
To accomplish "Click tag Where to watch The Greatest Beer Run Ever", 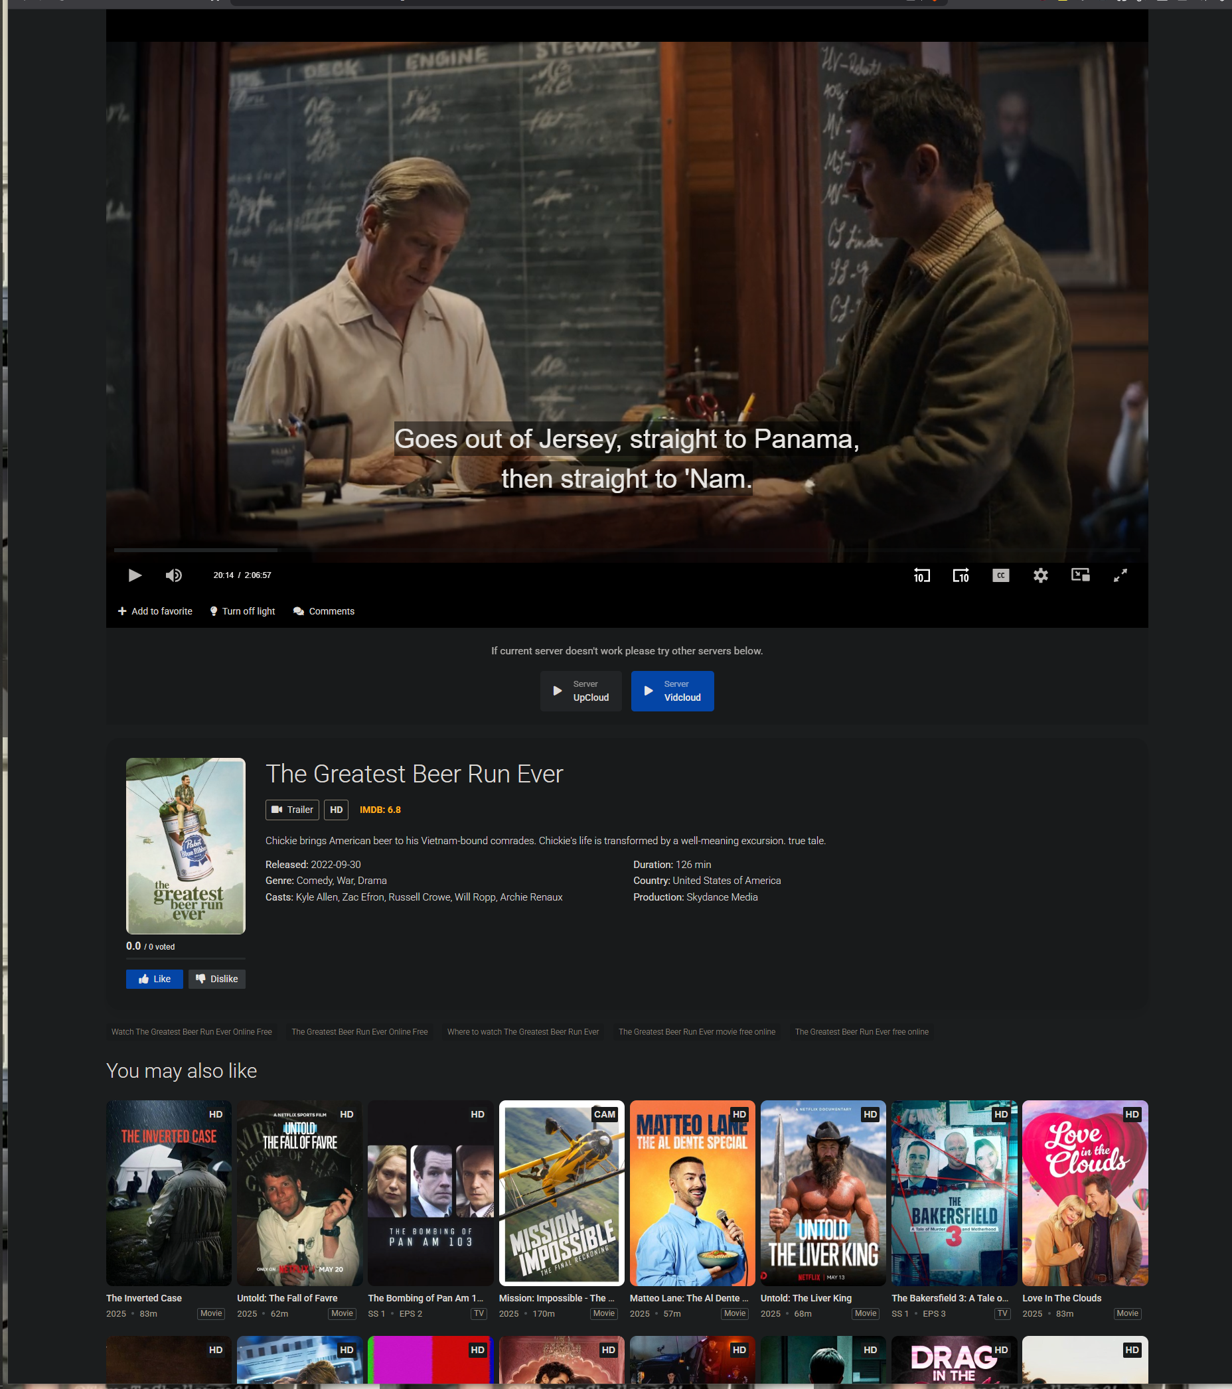I will [523, 1031].
